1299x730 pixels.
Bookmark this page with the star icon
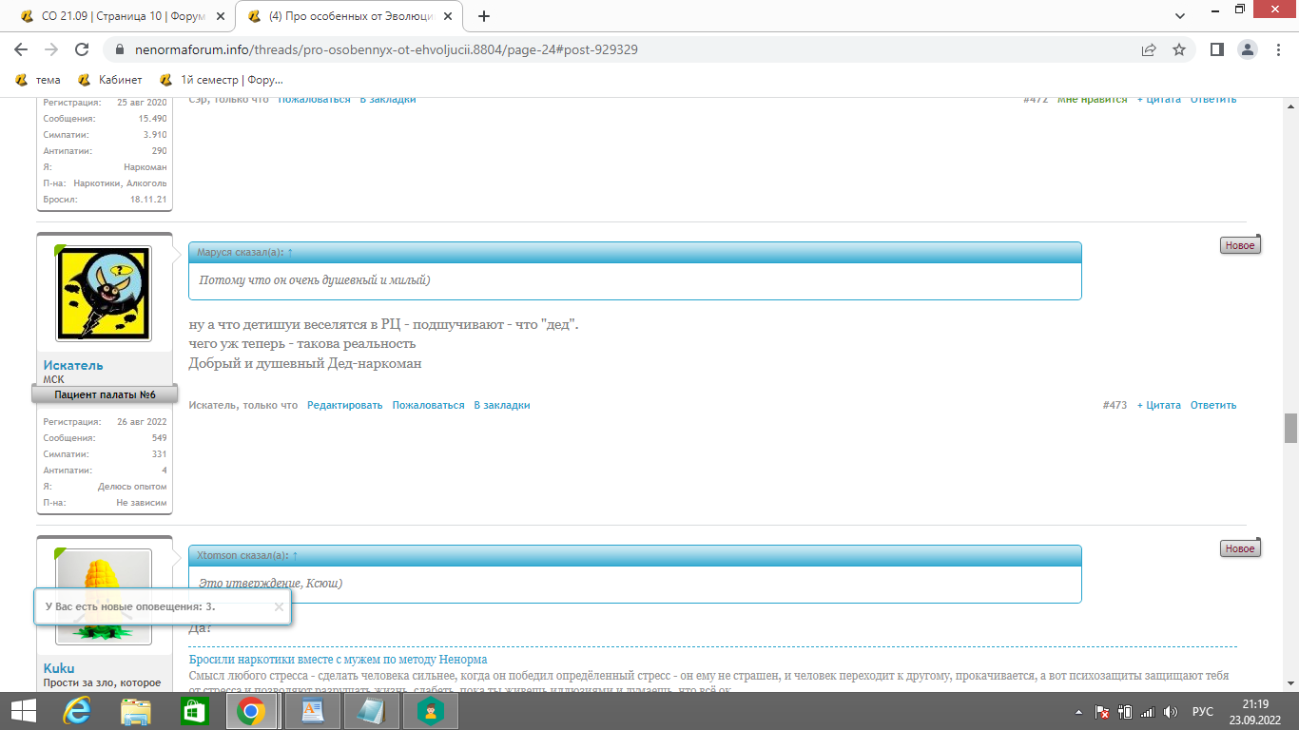click(1179, 49)
